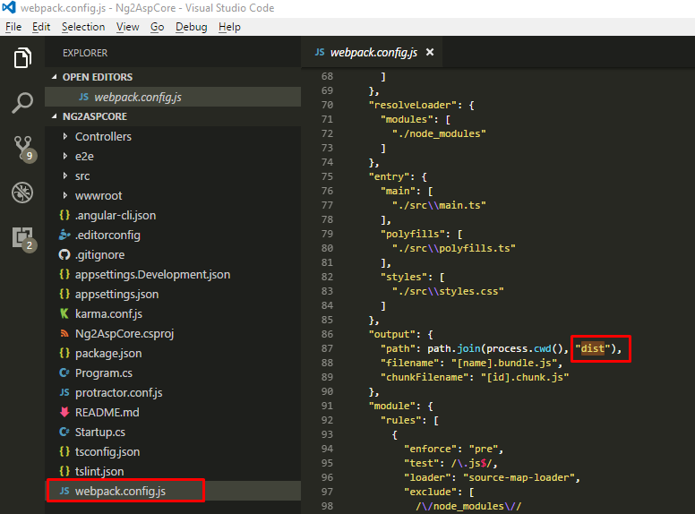695x514 pixels.
Task: Open .gitignore file
Action: (x=173, y=255)
